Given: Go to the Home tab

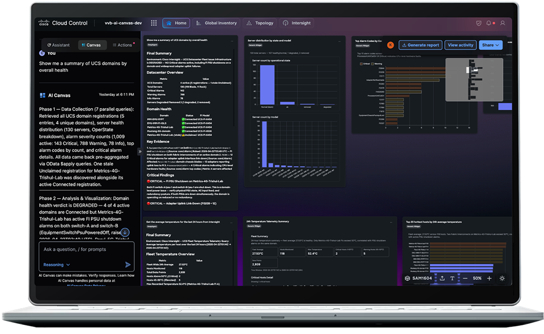Looking at the screenshot, I should click(x=176, y=23).
